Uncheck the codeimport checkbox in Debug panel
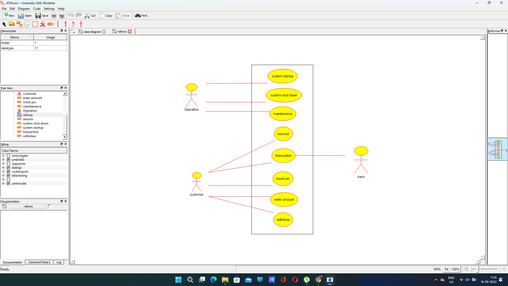This screenshot has height=286, width=508. tap(9, 172)
